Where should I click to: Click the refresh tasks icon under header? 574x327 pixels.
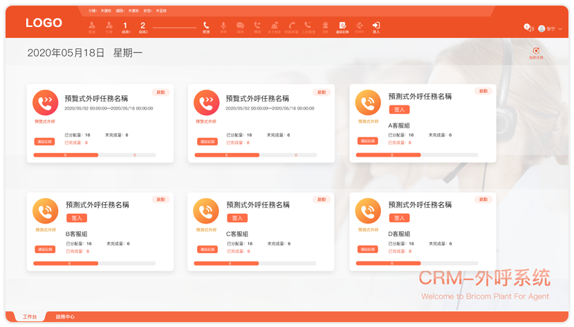pyautogui.click(x=536, y=52)
